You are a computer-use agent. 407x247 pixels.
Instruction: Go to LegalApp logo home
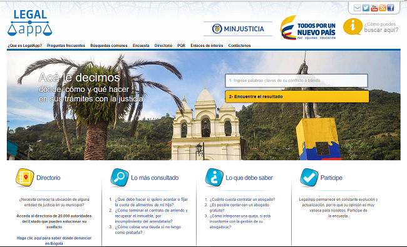point(30,23)
